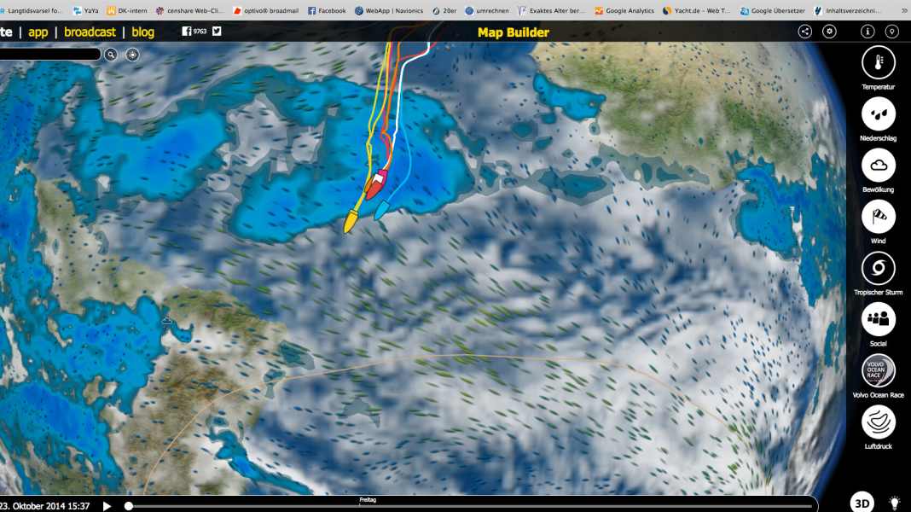Click the lightbulb icon at bottom right

[895, 503]
